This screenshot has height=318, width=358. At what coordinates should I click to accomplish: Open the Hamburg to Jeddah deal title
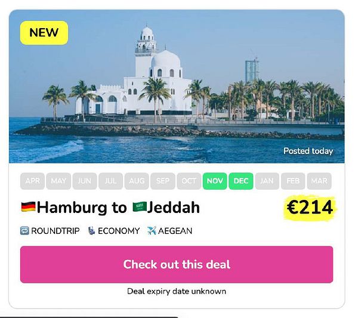(x=110, y=207)
